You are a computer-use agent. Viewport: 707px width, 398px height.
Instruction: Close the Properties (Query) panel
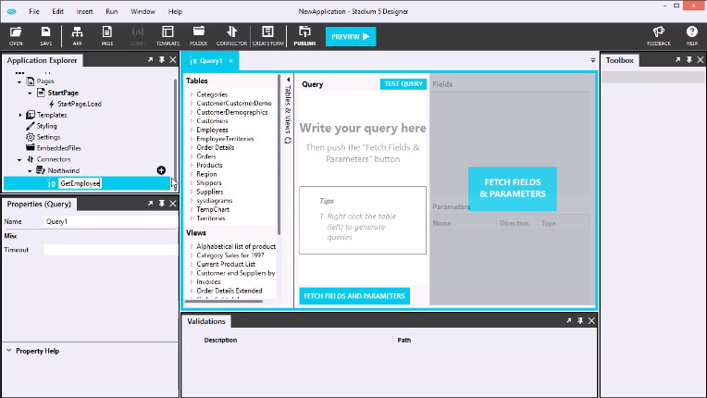pyautogui.click(x=173, y=204)
